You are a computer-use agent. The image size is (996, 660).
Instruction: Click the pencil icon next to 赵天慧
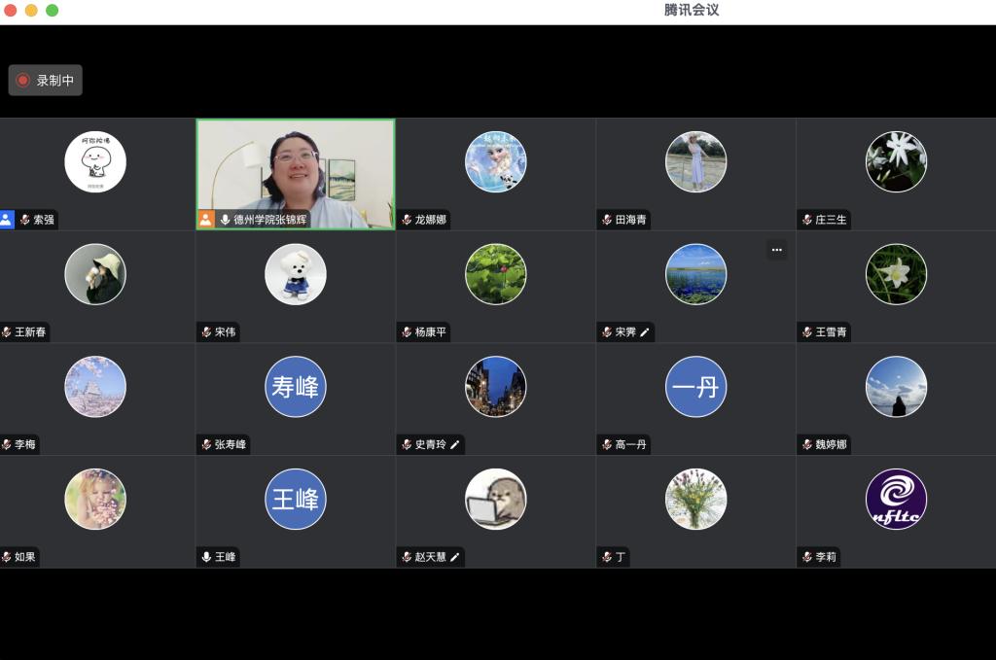click(x=455, y=557)
